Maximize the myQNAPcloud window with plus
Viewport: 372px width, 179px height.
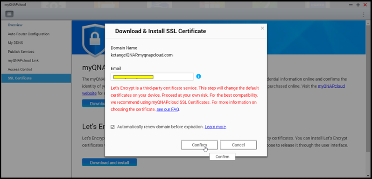point(358,5)
